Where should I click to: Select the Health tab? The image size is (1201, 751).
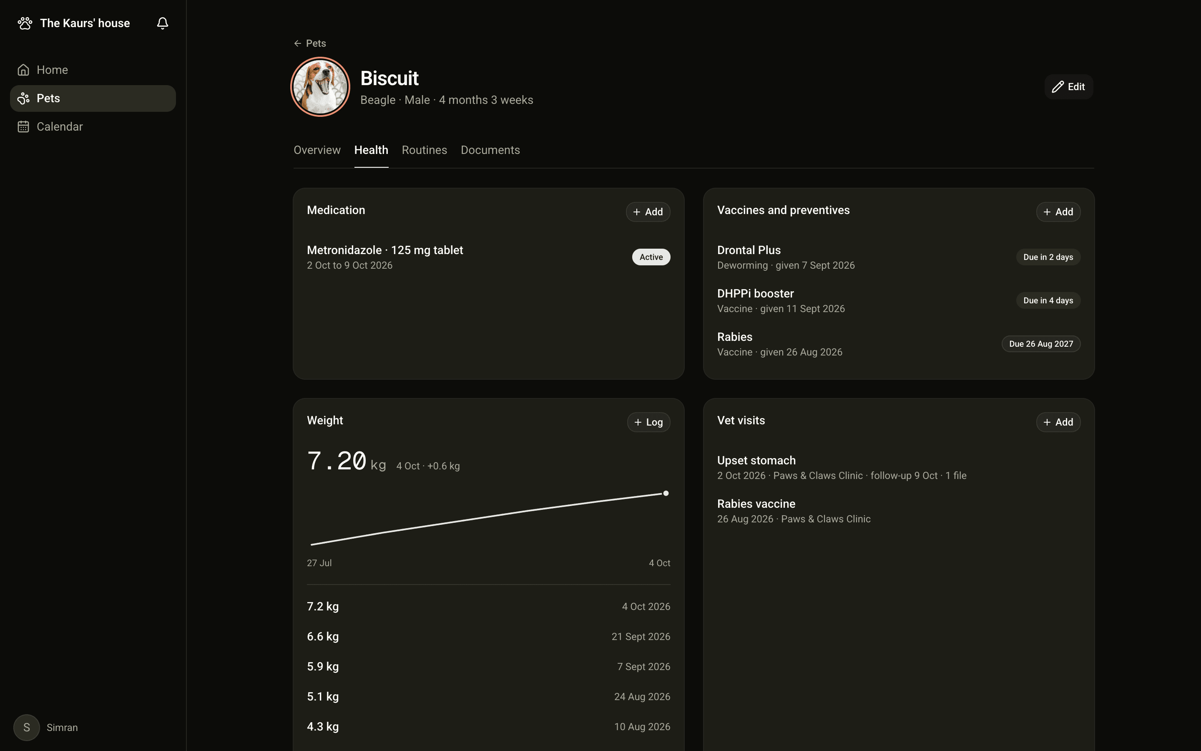371,150
